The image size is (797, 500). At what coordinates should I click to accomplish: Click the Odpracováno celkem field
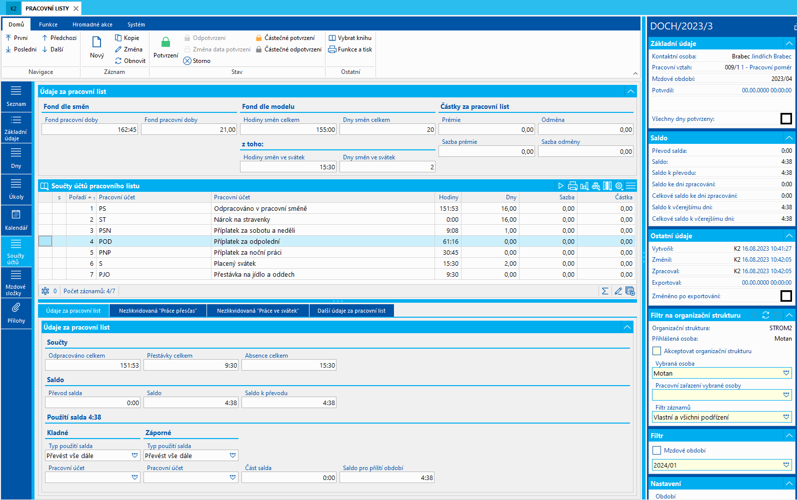[x=92, y=366]
